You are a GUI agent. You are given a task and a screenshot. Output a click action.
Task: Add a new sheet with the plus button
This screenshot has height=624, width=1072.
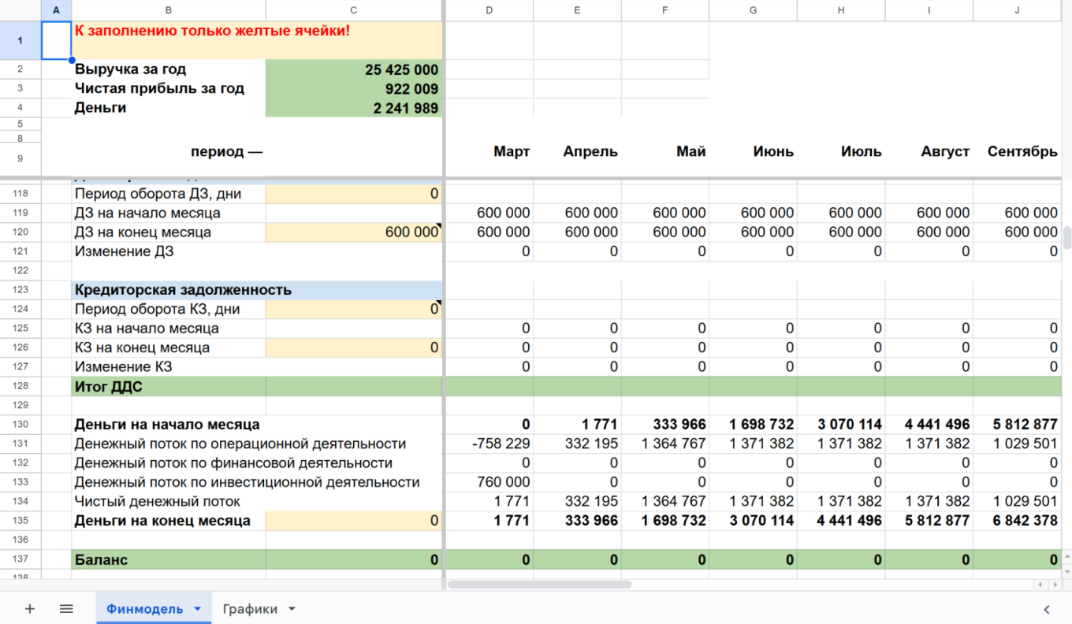coord(30,609)
